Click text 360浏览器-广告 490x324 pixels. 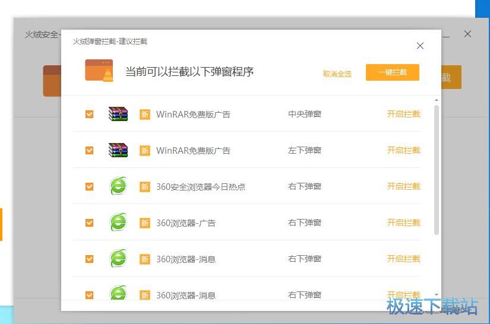pos(186,223)
